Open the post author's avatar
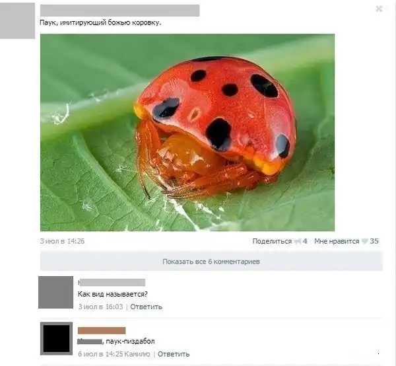Viewport: 396px width, 366px height. (x=17, y=20)
